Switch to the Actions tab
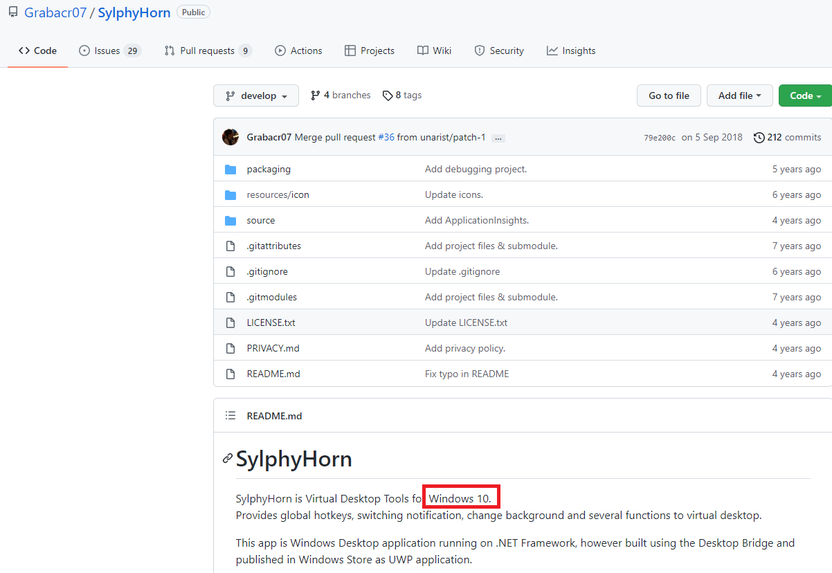Viewport: 832px width, 573px height. pos(298,51)
